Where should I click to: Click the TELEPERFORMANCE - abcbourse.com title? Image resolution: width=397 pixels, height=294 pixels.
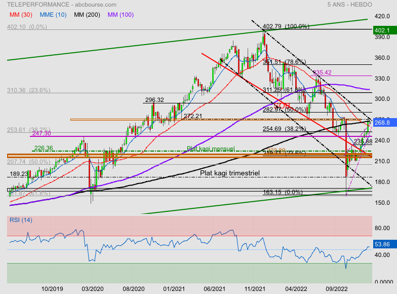click(62, 5)
